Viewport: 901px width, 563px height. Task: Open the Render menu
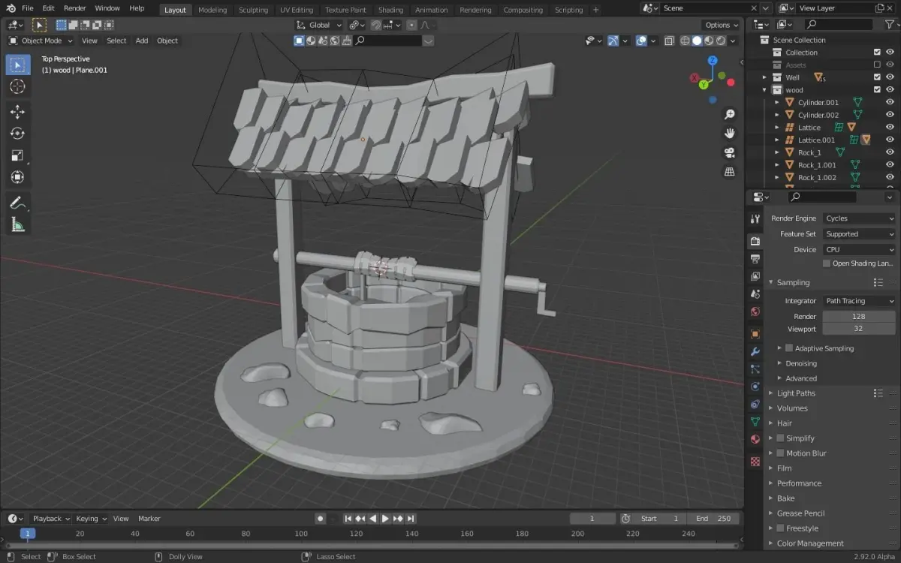point(74,8)
